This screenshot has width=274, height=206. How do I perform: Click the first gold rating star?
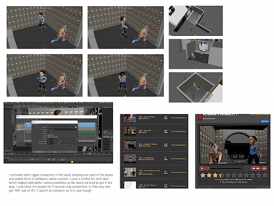coord(203,175)
